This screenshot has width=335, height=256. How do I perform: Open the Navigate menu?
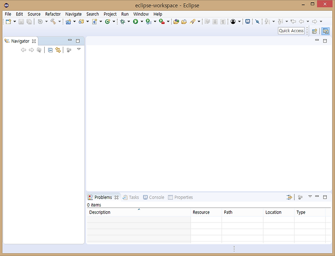pyautogui.click(x=74, y=14)
